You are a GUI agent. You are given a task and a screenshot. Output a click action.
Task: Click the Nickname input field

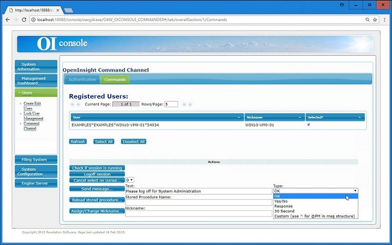coord(198,213)
